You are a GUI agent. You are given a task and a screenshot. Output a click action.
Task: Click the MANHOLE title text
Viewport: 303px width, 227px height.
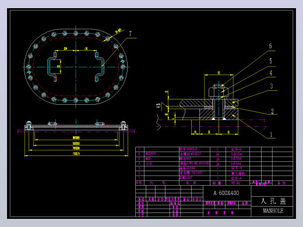pos(273,211)
